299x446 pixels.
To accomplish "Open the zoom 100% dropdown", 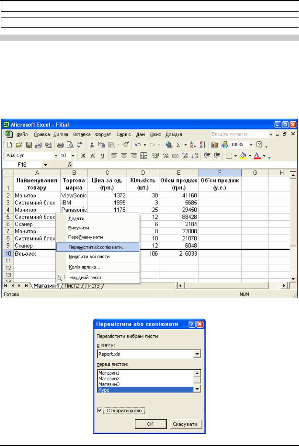I will pos(251,145).
